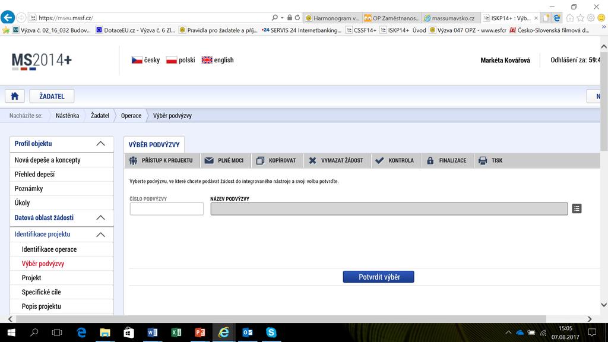The width and height of the screenshot is (608, 342).
Task: Open PowerPoint from the taskbar
Action: pyautogui.click(x=199, y=332)
